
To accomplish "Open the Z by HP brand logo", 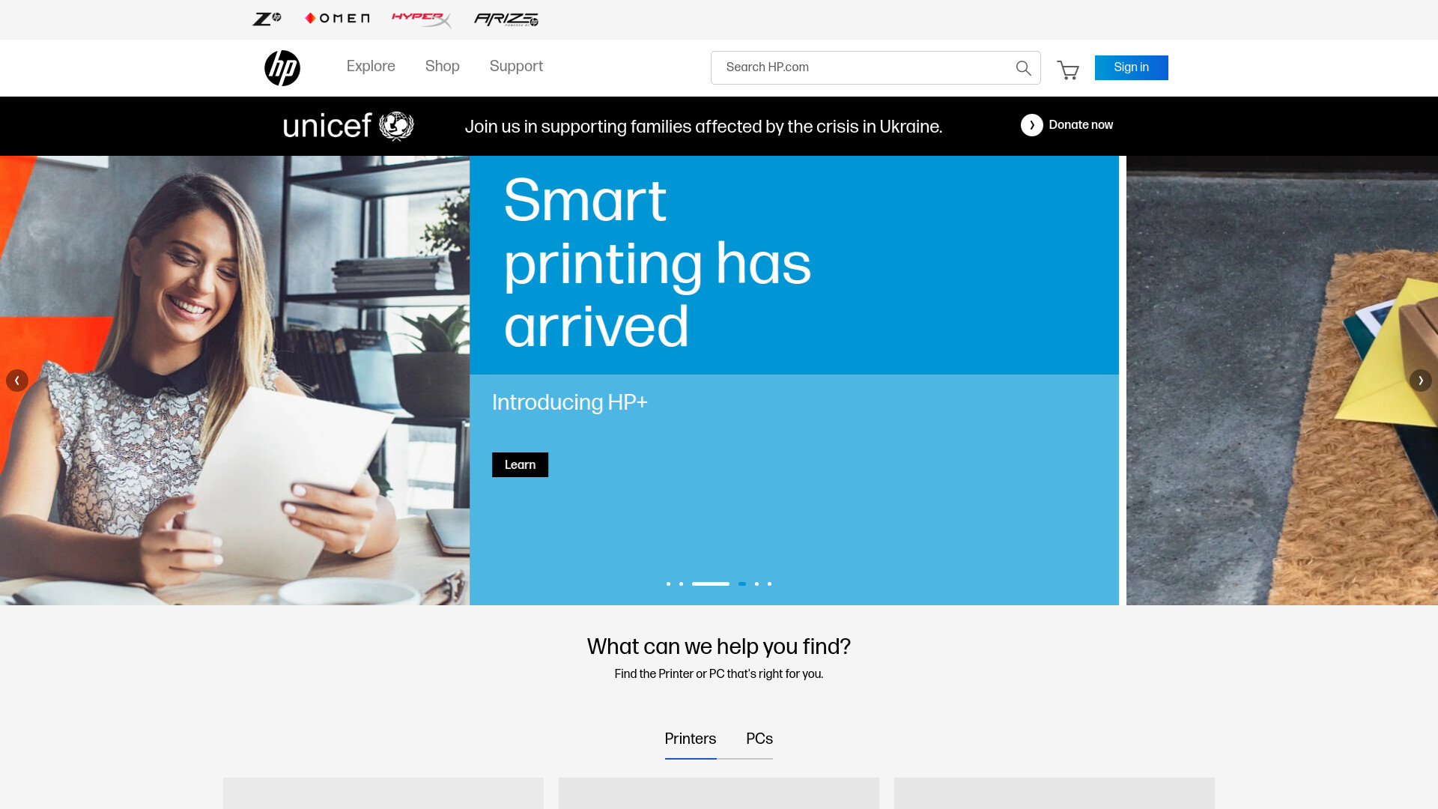I will click(x=267, y=19).
